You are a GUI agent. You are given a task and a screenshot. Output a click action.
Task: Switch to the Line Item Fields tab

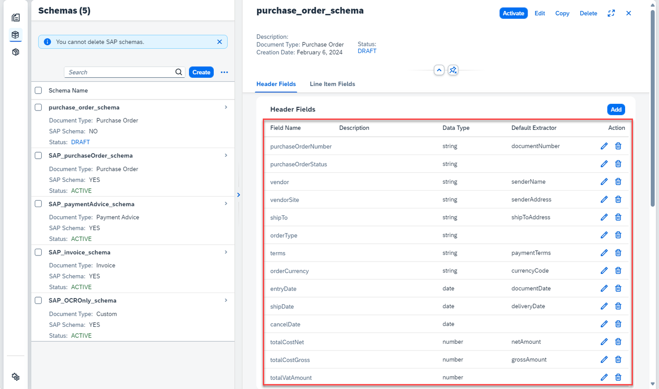tap(332, 84)
